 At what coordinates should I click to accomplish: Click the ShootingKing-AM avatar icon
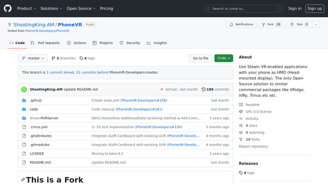pyautogui.click(x=24, y=89)
